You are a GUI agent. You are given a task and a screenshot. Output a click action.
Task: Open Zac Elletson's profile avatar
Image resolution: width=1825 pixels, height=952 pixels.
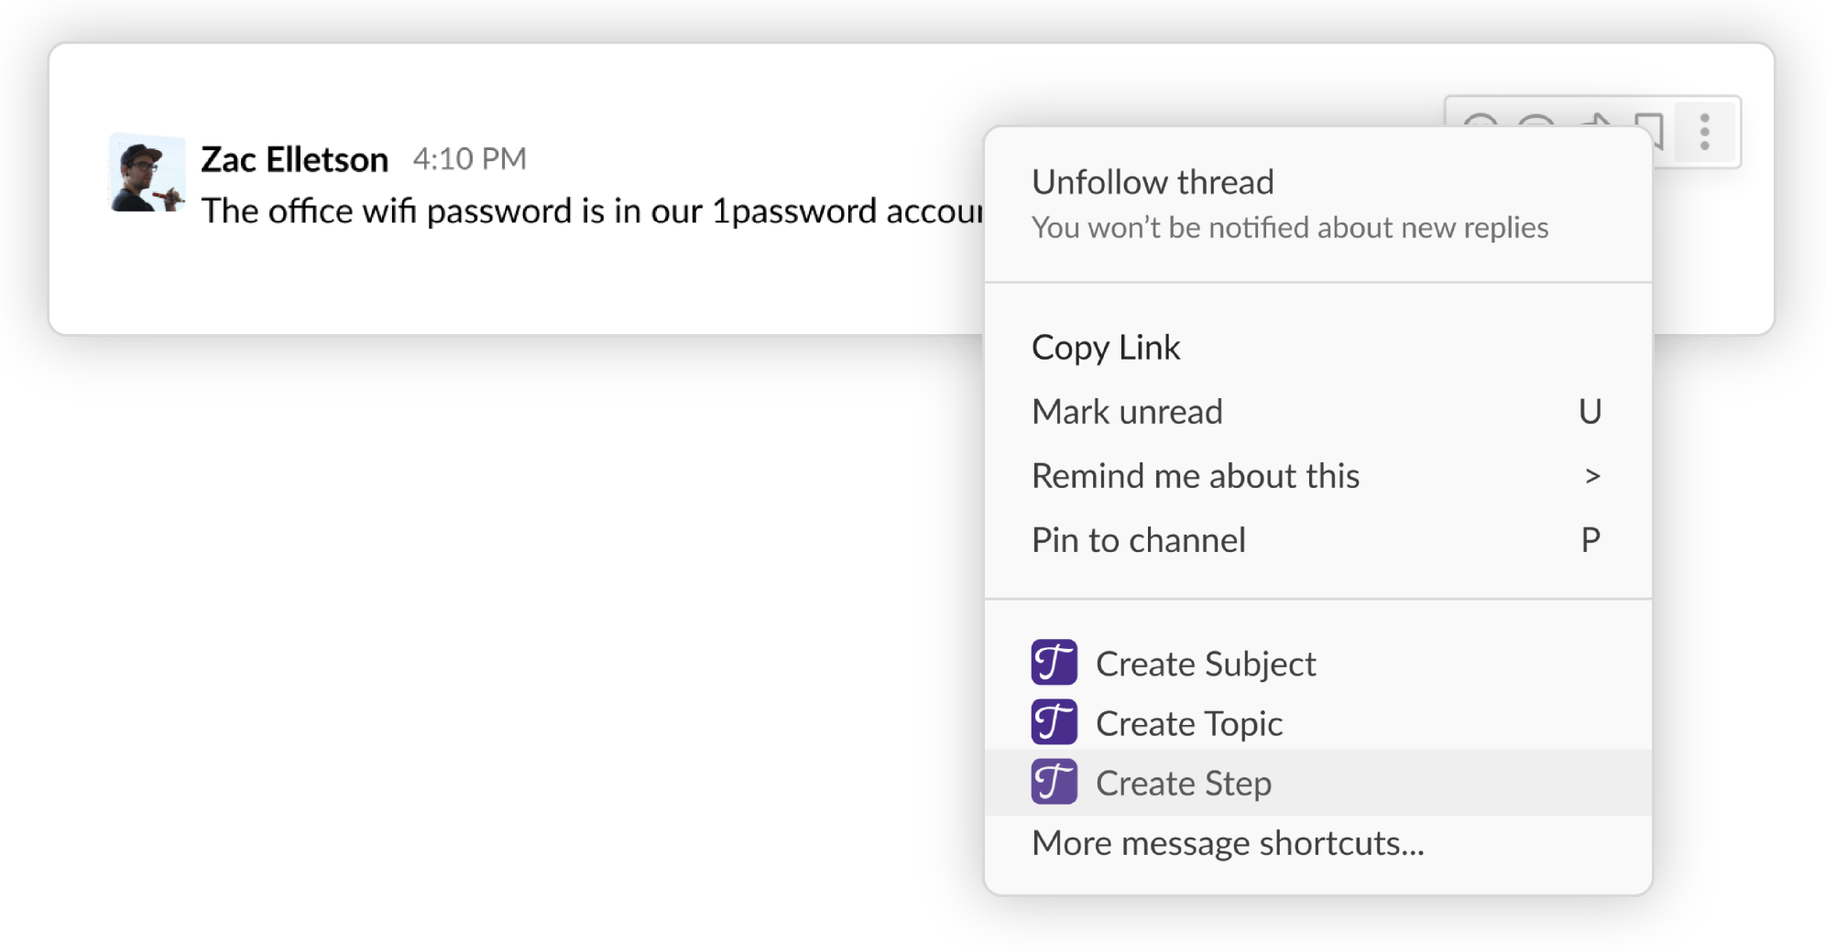147,173
